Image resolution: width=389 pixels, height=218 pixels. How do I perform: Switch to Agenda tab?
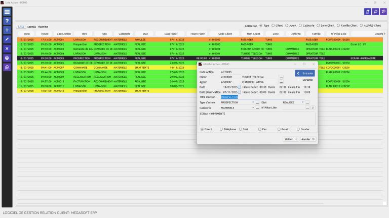click(x=31, y=27)
